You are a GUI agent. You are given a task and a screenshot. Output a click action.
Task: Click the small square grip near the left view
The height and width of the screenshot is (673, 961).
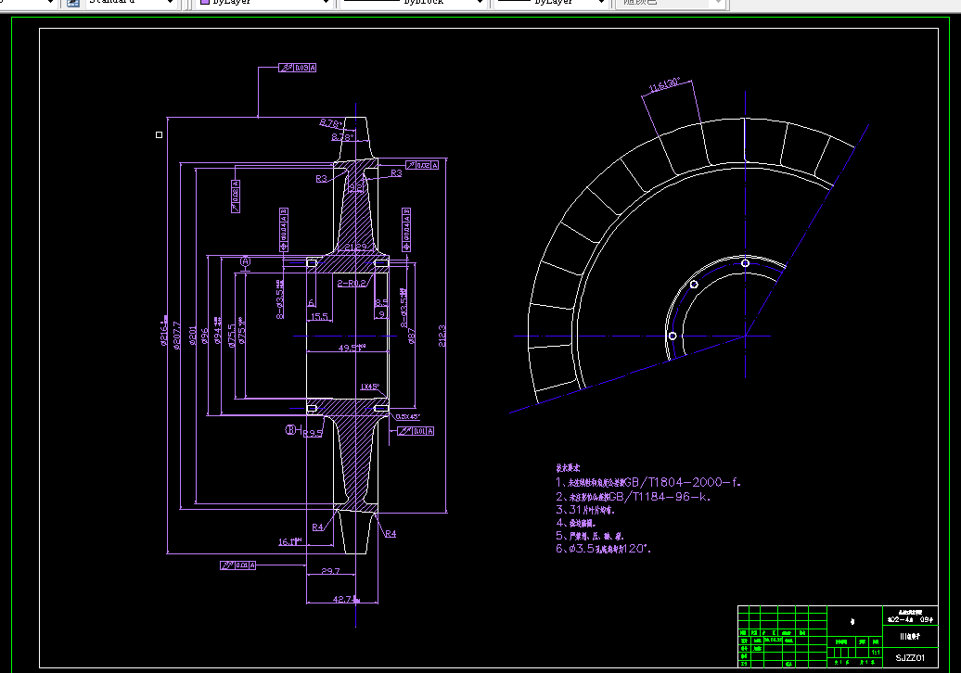[x=160, y=134]
